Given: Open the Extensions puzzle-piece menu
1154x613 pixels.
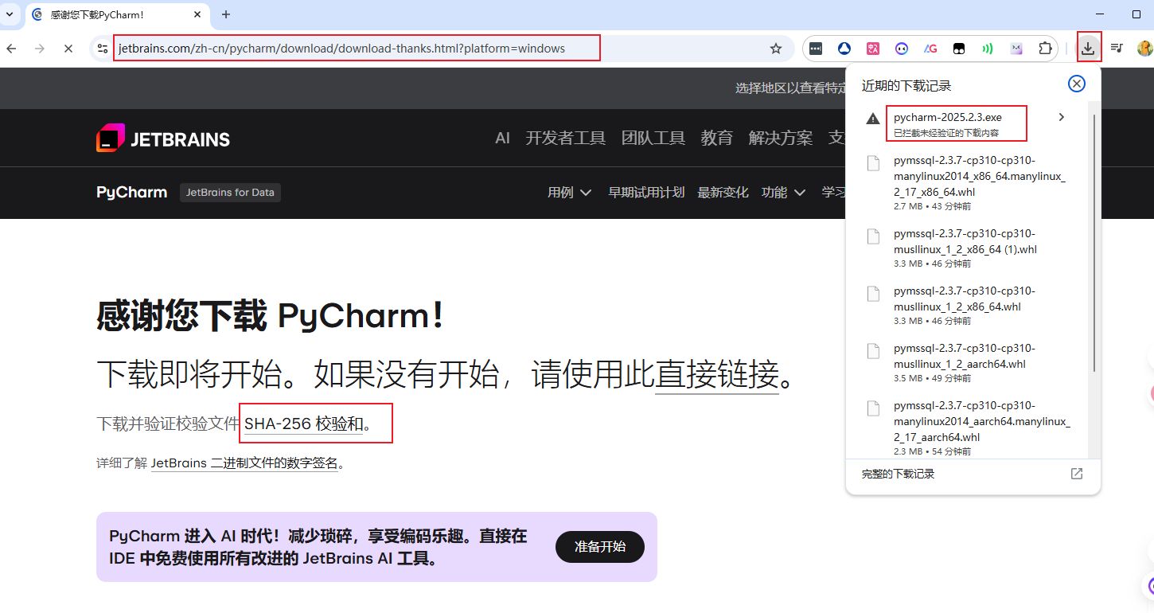Looking at the screenshot, I should click(1045, 49).
